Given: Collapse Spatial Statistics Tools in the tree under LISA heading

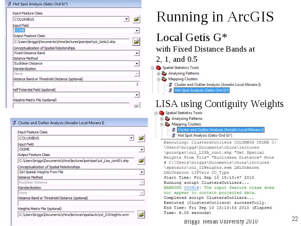Looking at the screenshot, I should pyautogui.click(x=156, y=113).
